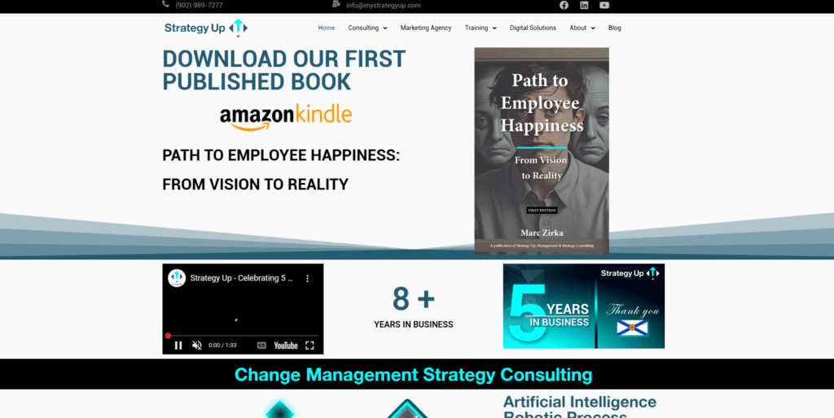Open the YouTube icon in top bar
Viewport: 834px width, 418px height.
click(x=604, y=5)
